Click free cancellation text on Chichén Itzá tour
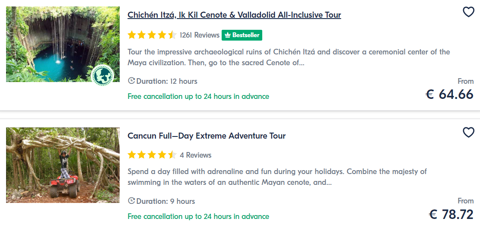 pyautogui.click(x=198, y=96)
